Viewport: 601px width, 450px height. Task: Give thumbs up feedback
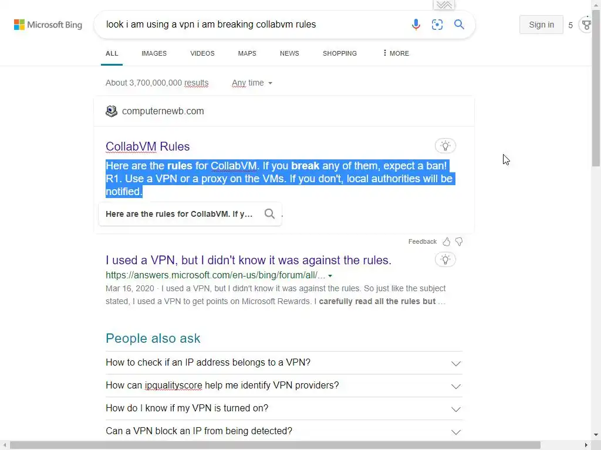(x=446, y=241)
